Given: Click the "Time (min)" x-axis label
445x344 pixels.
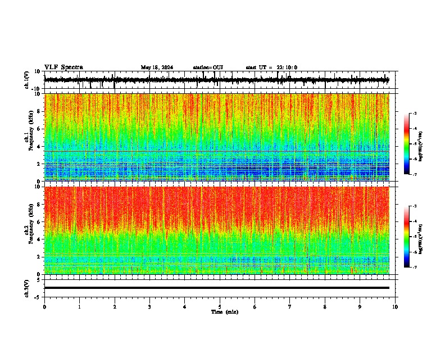Looking at the screenshot, I should [225, 312].
